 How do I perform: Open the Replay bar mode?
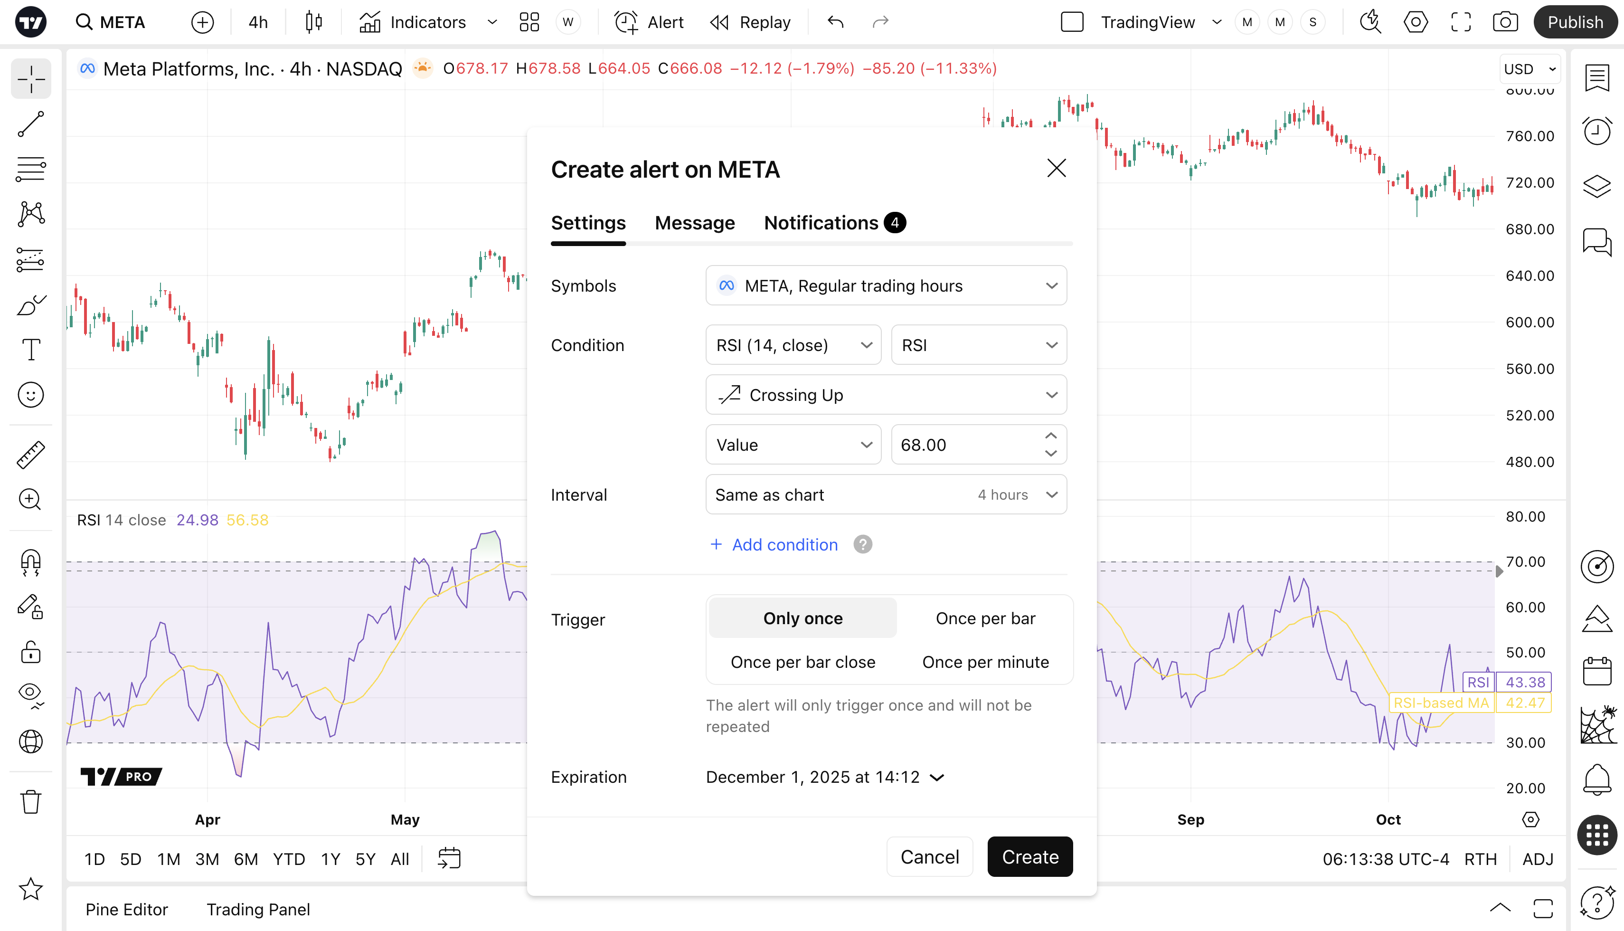point(750,22)
